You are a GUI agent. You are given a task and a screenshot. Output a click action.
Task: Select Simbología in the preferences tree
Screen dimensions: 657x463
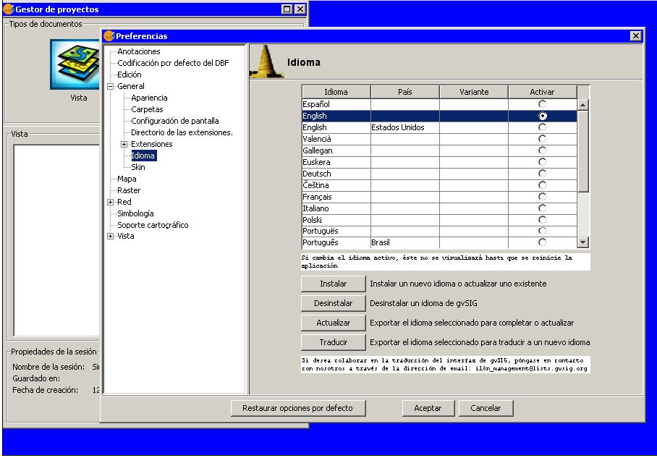pyautogui.click(x=135, y=213)
